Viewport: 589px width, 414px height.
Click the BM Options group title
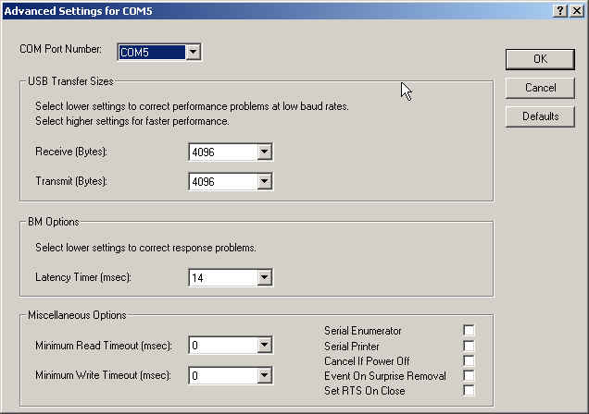click(x=54, y=222)
